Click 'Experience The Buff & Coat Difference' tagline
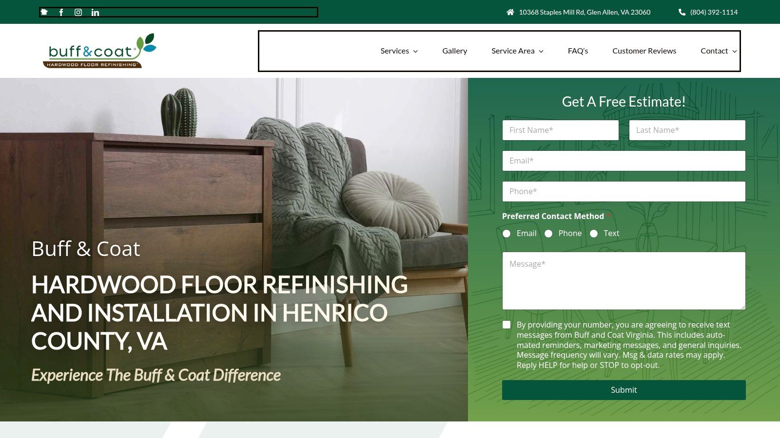Viewport: 780px width, 438px height. [x=156, y=375]
